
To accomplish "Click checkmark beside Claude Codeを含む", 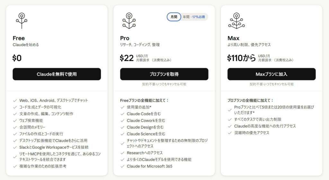I will (x=122, y=114).
